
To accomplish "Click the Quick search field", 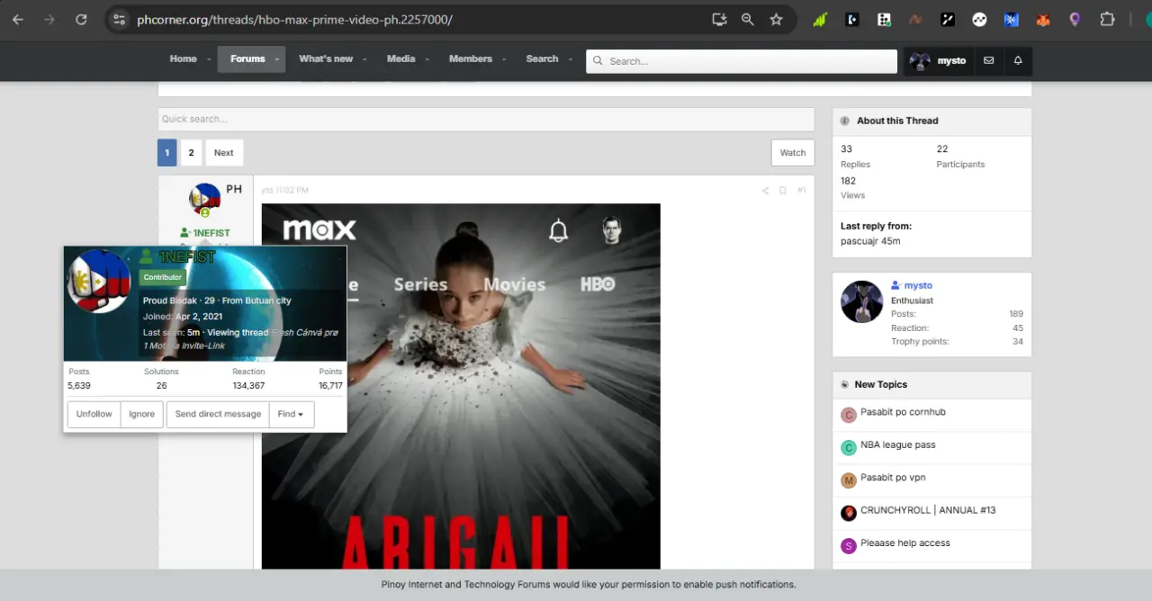I will 486,120.
